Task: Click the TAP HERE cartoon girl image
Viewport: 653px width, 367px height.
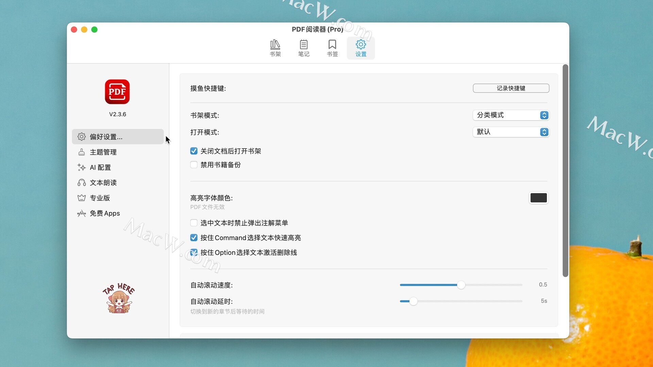Action: click(x=118, y=298)
